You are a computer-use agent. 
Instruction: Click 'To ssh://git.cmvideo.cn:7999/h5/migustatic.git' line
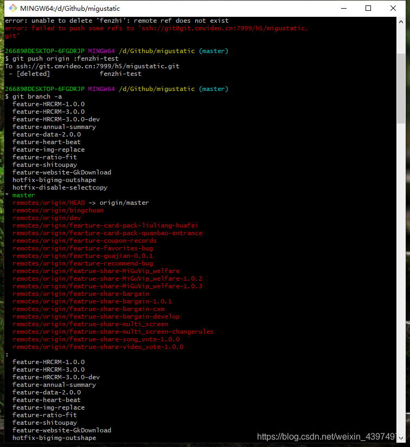(x=92, y=66)
